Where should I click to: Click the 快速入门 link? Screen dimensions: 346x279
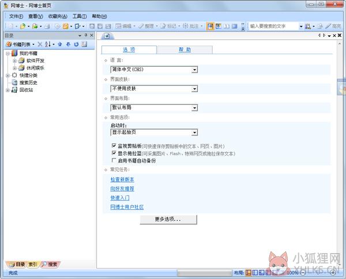(120, 198)
